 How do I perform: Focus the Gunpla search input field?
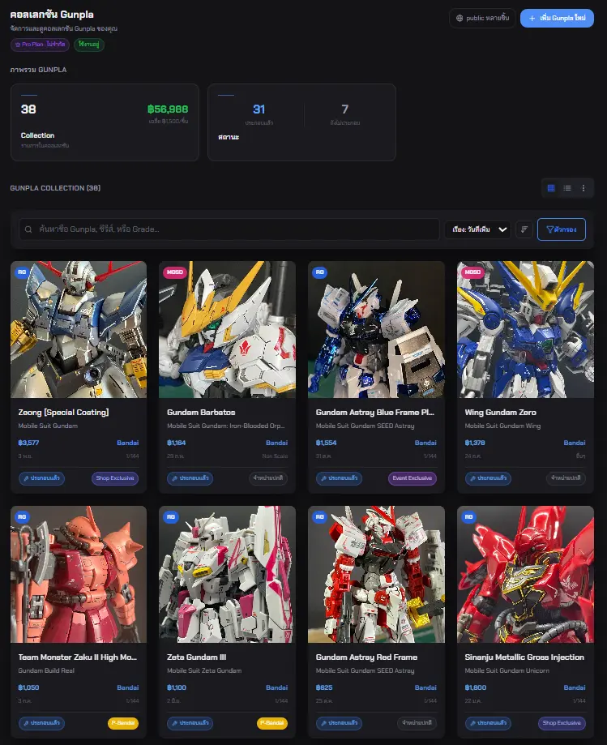pyautogui.click(x=229, y=229)
